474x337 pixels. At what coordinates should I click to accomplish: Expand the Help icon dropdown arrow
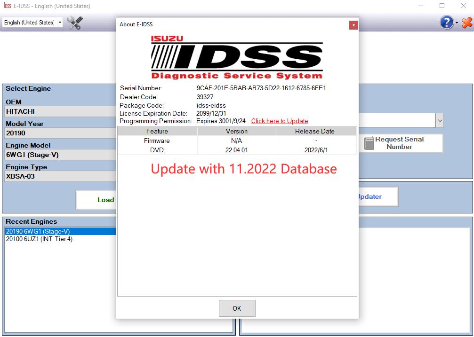457,23
